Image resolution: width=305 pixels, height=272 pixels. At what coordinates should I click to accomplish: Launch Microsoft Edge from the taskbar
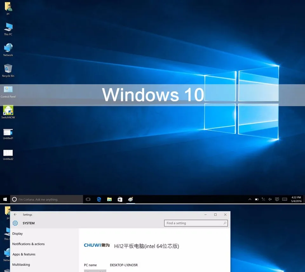pyautogui.click(x=99, y=199)
